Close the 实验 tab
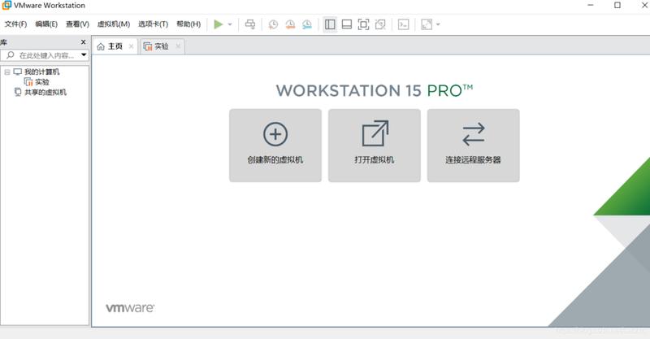 [x=178, y=46]
